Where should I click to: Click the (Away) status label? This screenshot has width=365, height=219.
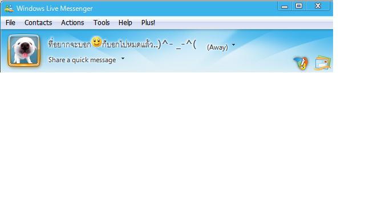(x=217, y=47)
